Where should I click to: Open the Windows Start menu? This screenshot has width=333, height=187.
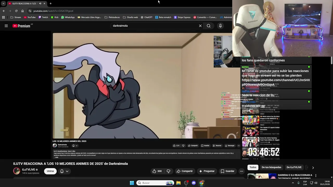(132, 183)
